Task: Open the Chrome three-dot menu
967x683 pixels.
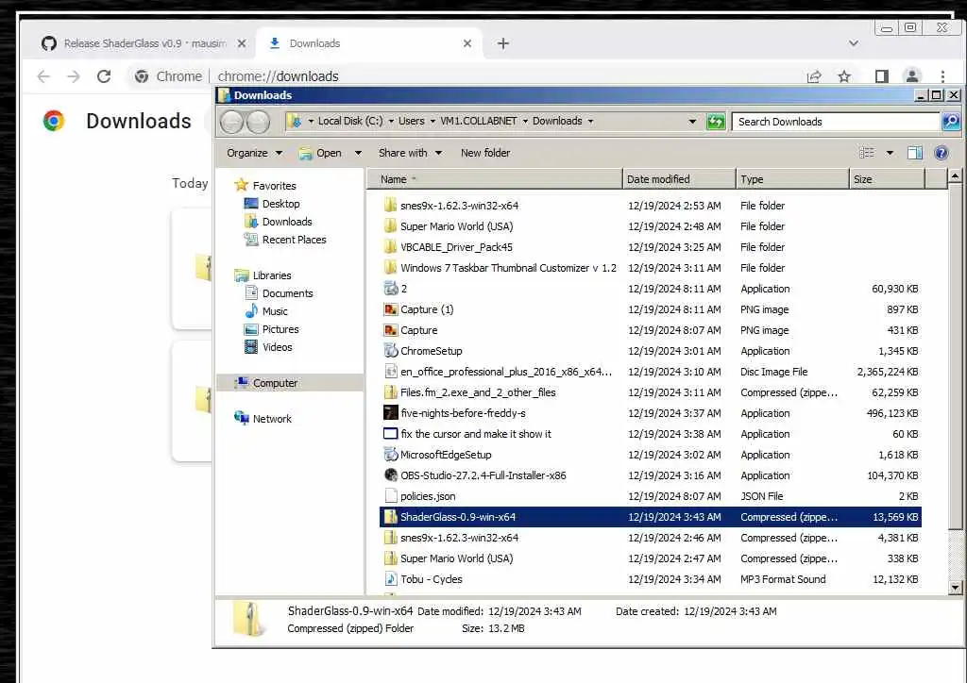Action: click(x=942, y=76)
